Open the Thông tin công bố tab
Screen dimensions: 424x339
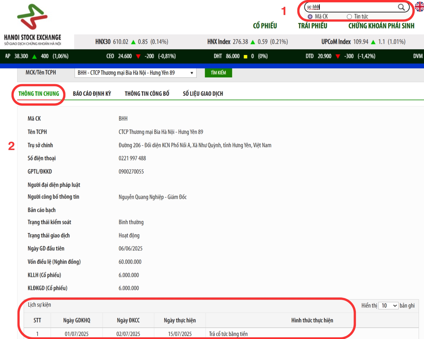(x=147, y=94)
